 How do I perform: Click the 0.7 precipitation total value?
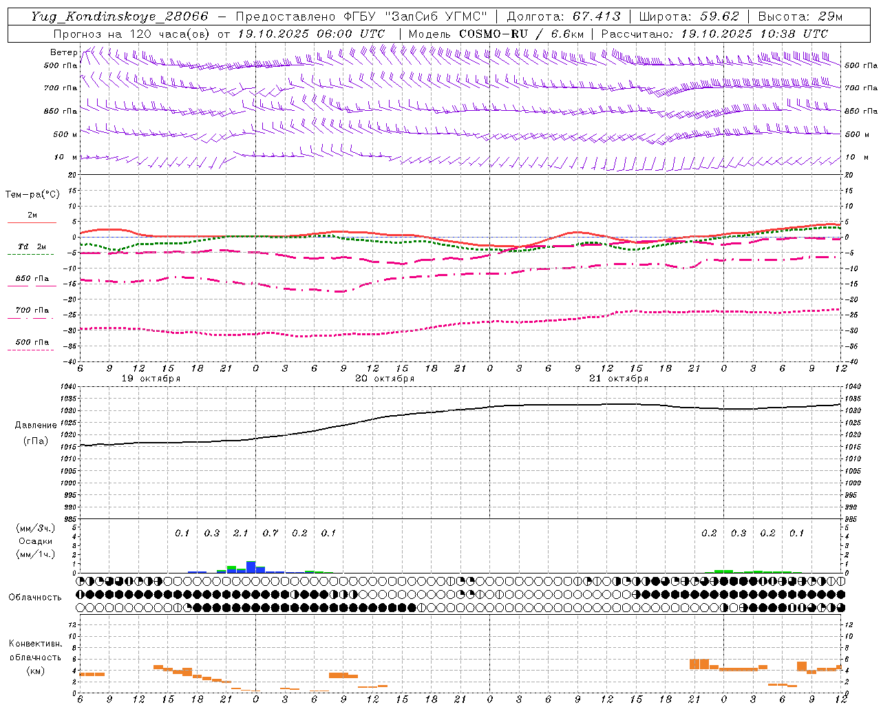[270, 534]
